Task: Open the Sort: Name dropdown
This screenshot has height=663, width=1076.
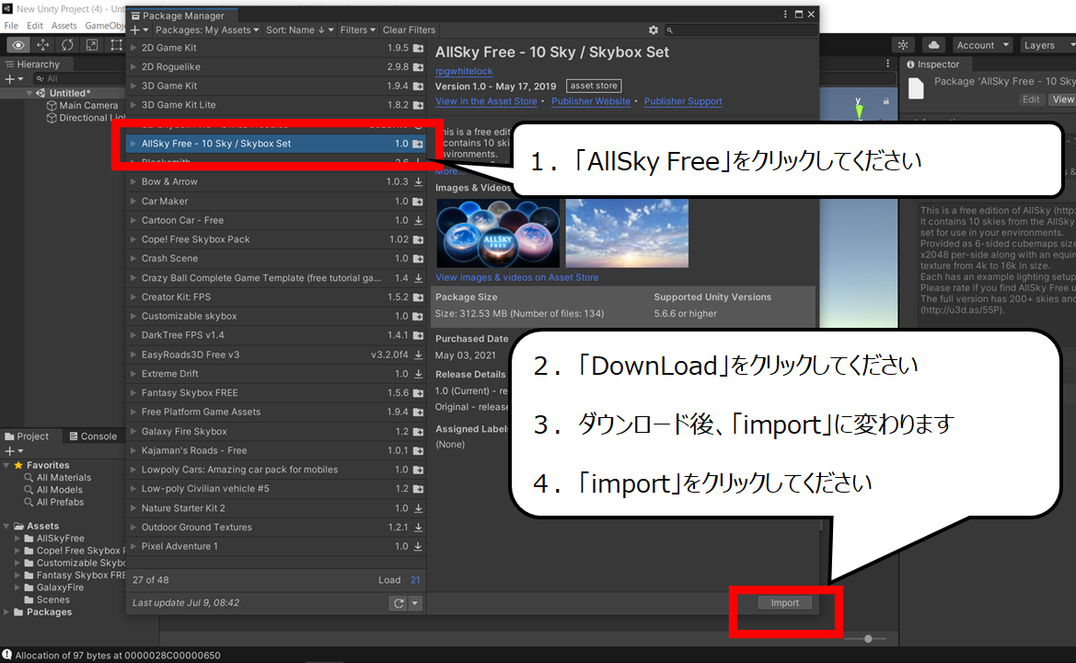Action: [x=300, y=30]
